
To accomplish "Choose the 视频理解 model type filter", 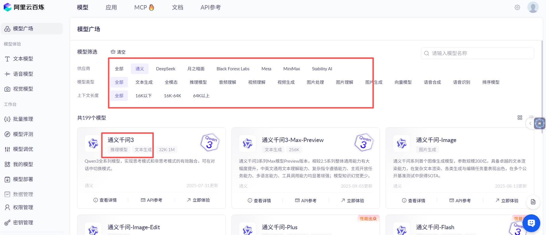I will (x=257, y=82).
